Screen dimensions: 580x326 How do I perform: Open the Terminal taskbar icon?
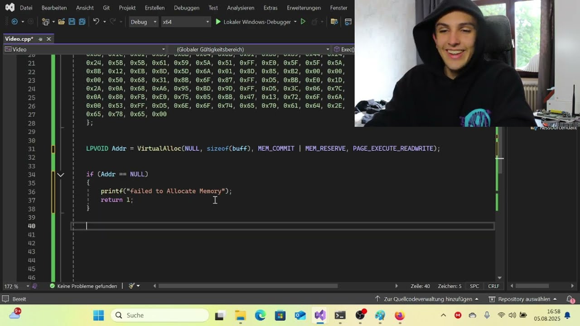340,316
